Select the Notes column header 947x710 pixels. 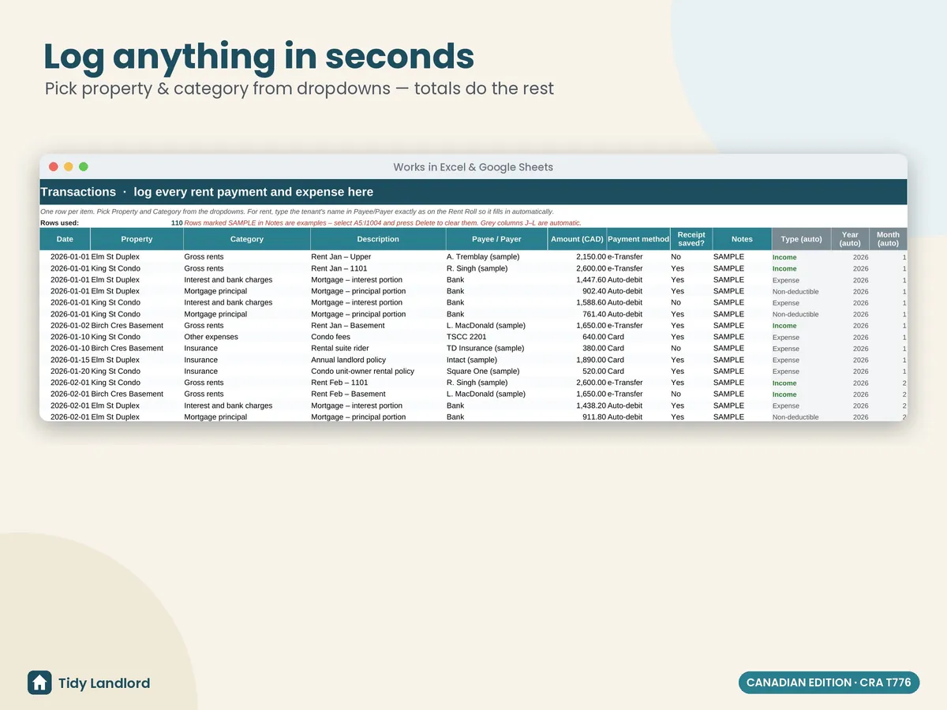(742, 239)
